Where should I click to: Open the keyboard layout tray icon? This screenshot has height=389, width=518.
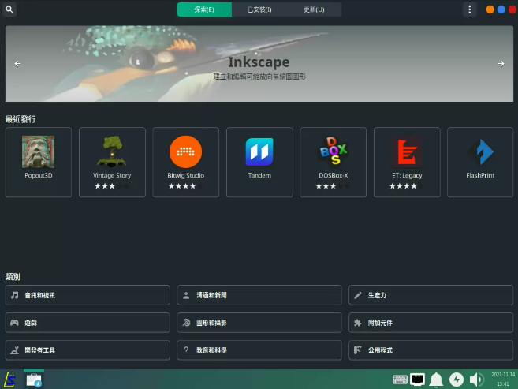click(x=400, y=380)
